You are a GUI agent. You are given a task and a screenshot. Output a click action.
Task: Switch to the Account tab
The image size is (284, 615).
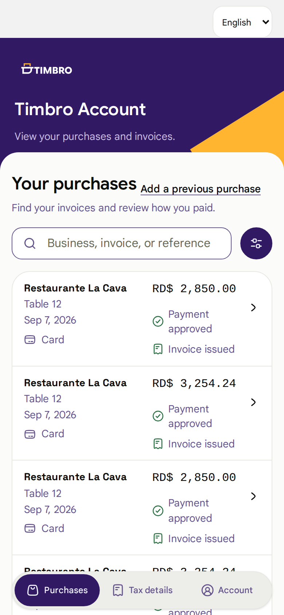pyautogui.click(x=227, y=590)
